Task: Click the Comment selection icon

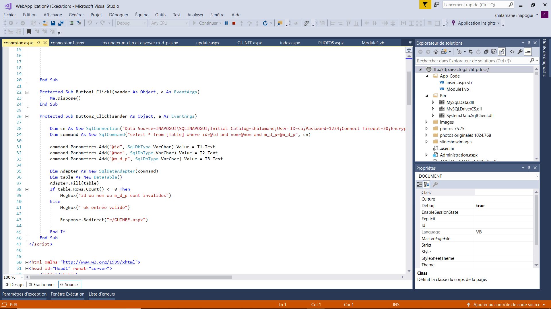Action: pyautogui.click(x=71, y=23)
